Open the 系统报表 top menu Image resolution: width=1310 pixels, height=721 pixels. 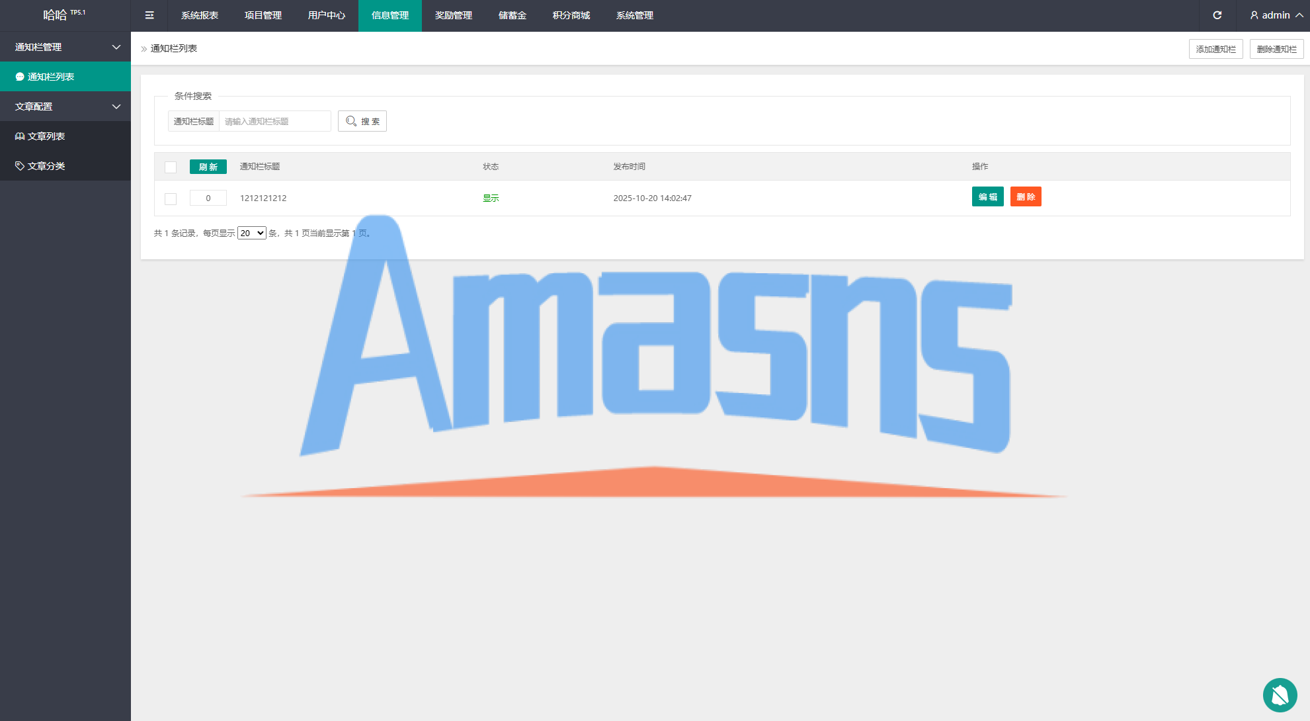(200, 15)
